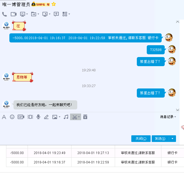
Task: Click the microphone voice message icon
Action: point(38,117)
